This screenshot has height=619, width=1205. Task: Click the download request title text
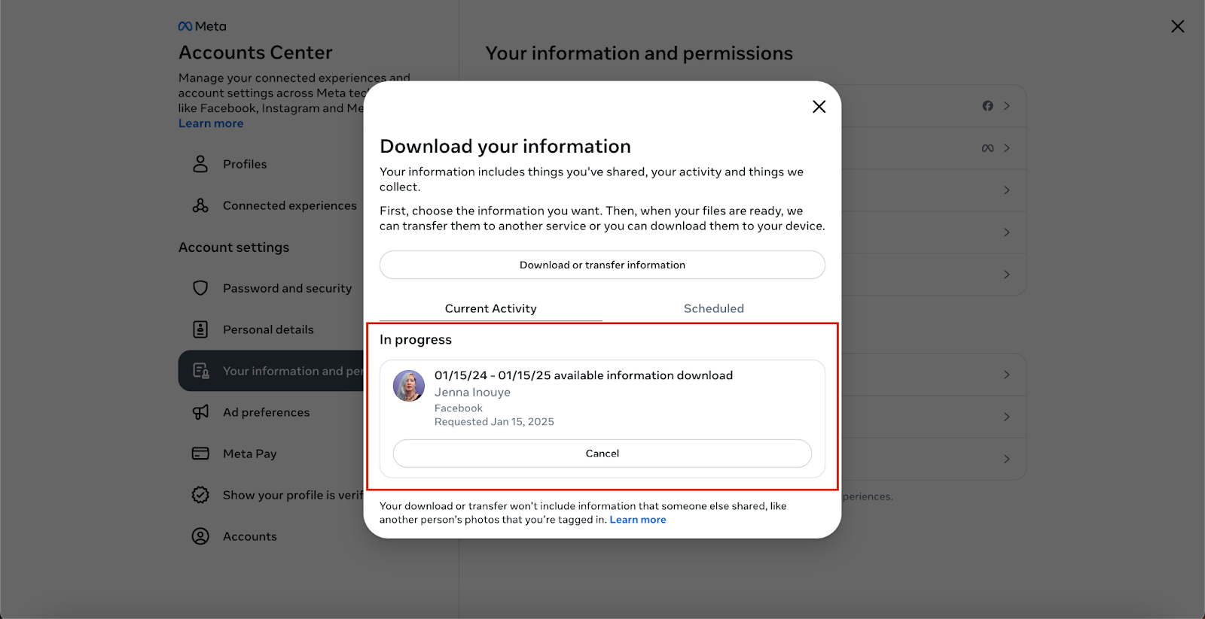click(x=584, y=375)
